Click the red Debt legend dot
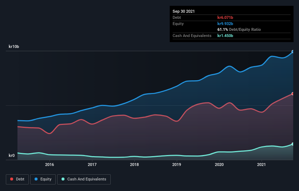The width and height of the screenshot is (299, 191). click(x=12, y=179)
